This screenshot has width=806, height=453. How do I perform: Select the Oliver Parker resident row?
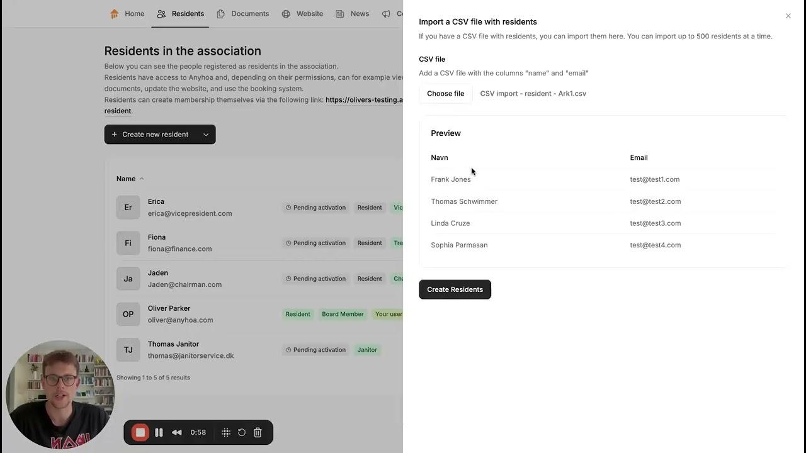tap(169, 314)
